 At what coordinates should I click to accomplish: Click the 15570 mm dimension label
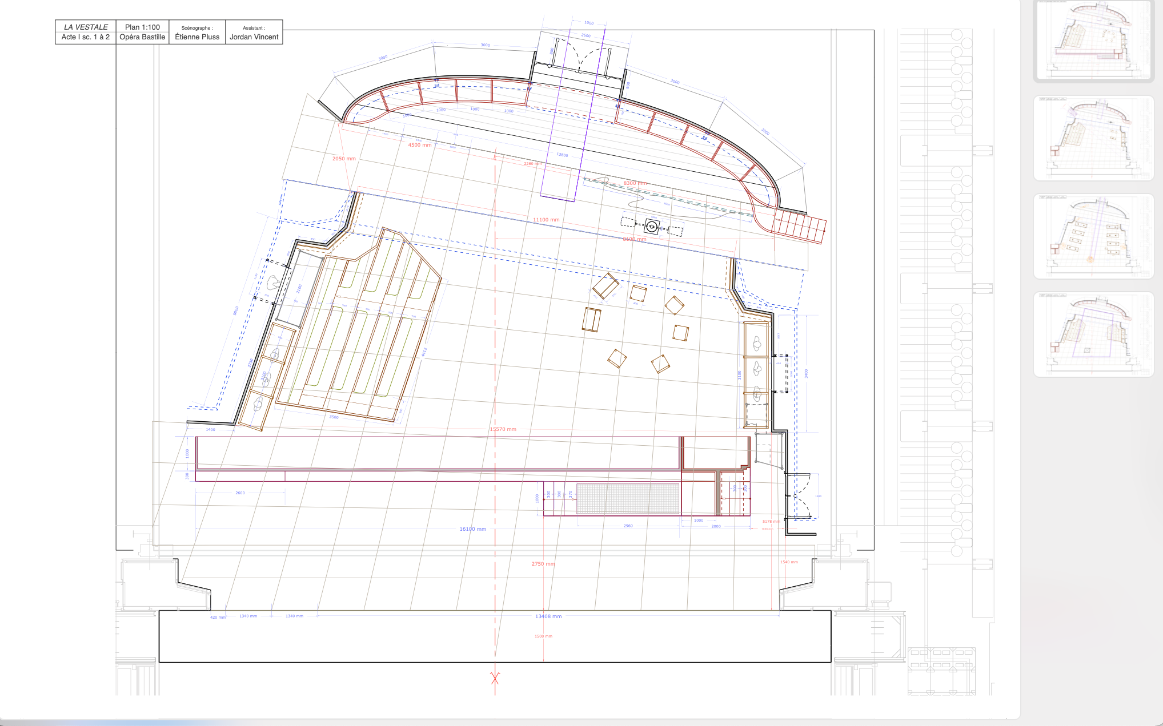tap(503, 429)
